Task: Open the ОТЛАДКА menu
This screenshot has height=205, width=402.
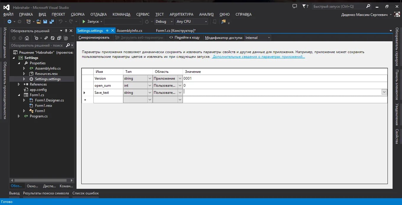Action: 98,14
